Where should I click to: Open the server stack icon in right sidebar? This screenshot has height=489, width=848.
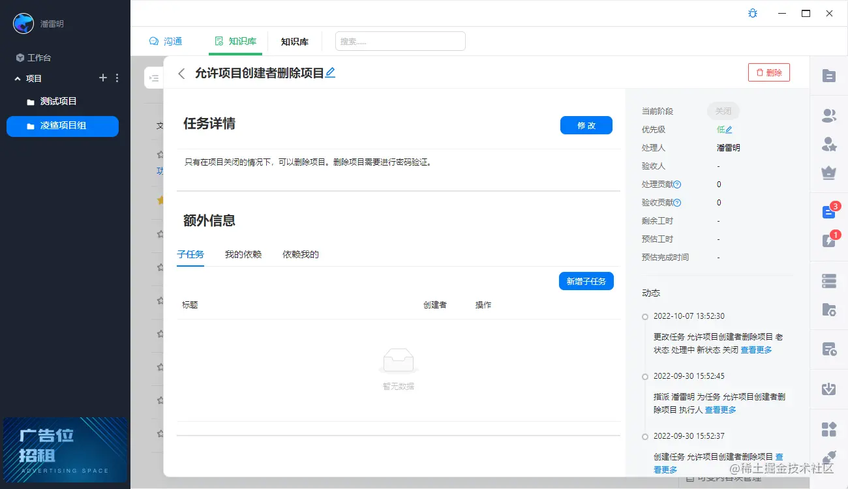pyautogui.click(x=829, y=281)
